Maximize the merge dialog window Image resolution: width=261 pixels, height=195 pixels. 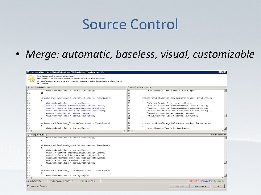[x=222, y=72]
